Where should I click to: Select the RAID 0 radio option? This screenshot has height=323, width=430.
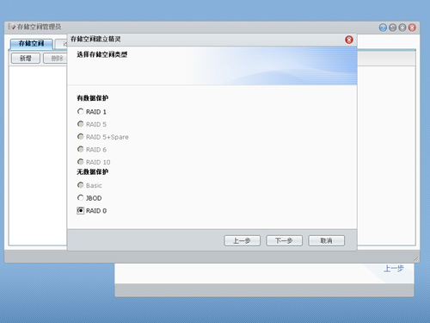point(81,210)
